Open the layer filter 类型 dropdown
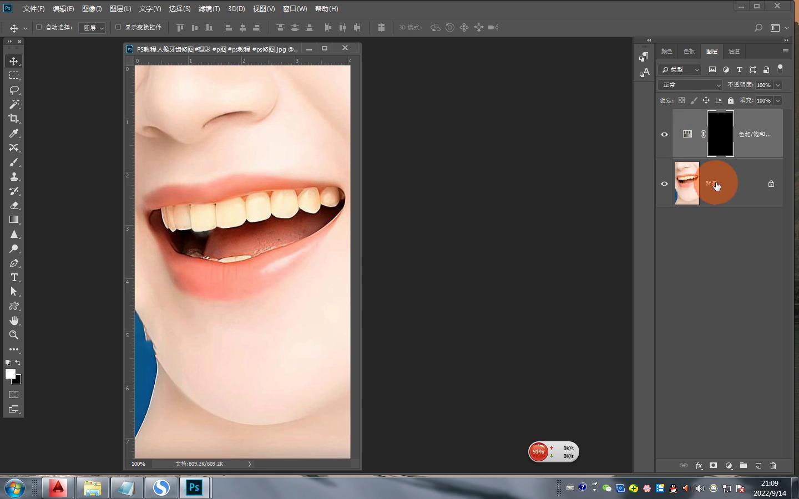Screen dimensions: 799x499 pyautogui.click(x=680, y=69)
